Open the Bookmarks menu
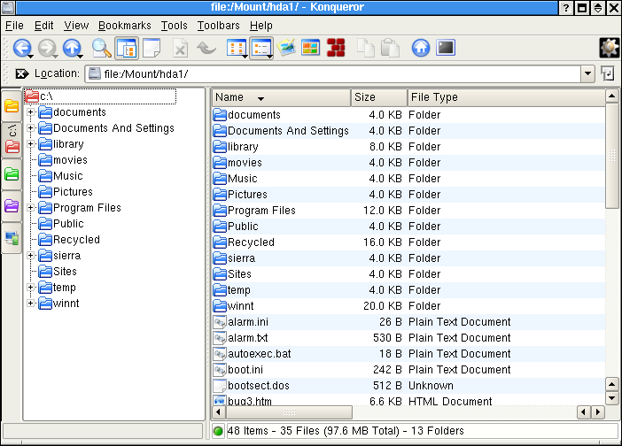622x446 pixels. [x=125, y=26]
